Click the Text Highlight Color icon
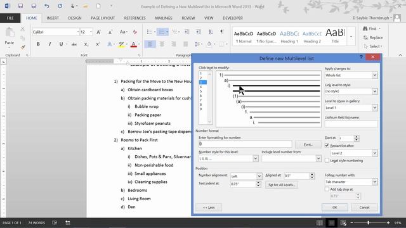Image resolution: width=406 pixels, height=228 pixels. coord(121,44)
